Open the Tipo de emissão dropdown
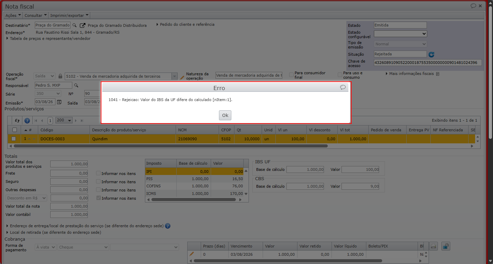This screenshot has width=493, height=264. click(400, 44)
